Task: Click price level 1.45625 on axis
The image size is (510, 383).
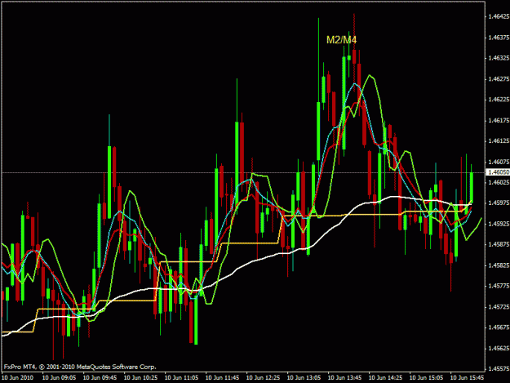Action: (499, 348)
